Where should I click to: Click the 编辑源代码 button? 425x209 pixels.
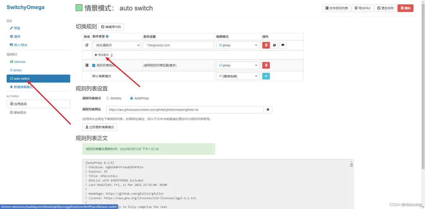[x=111, y=27]
